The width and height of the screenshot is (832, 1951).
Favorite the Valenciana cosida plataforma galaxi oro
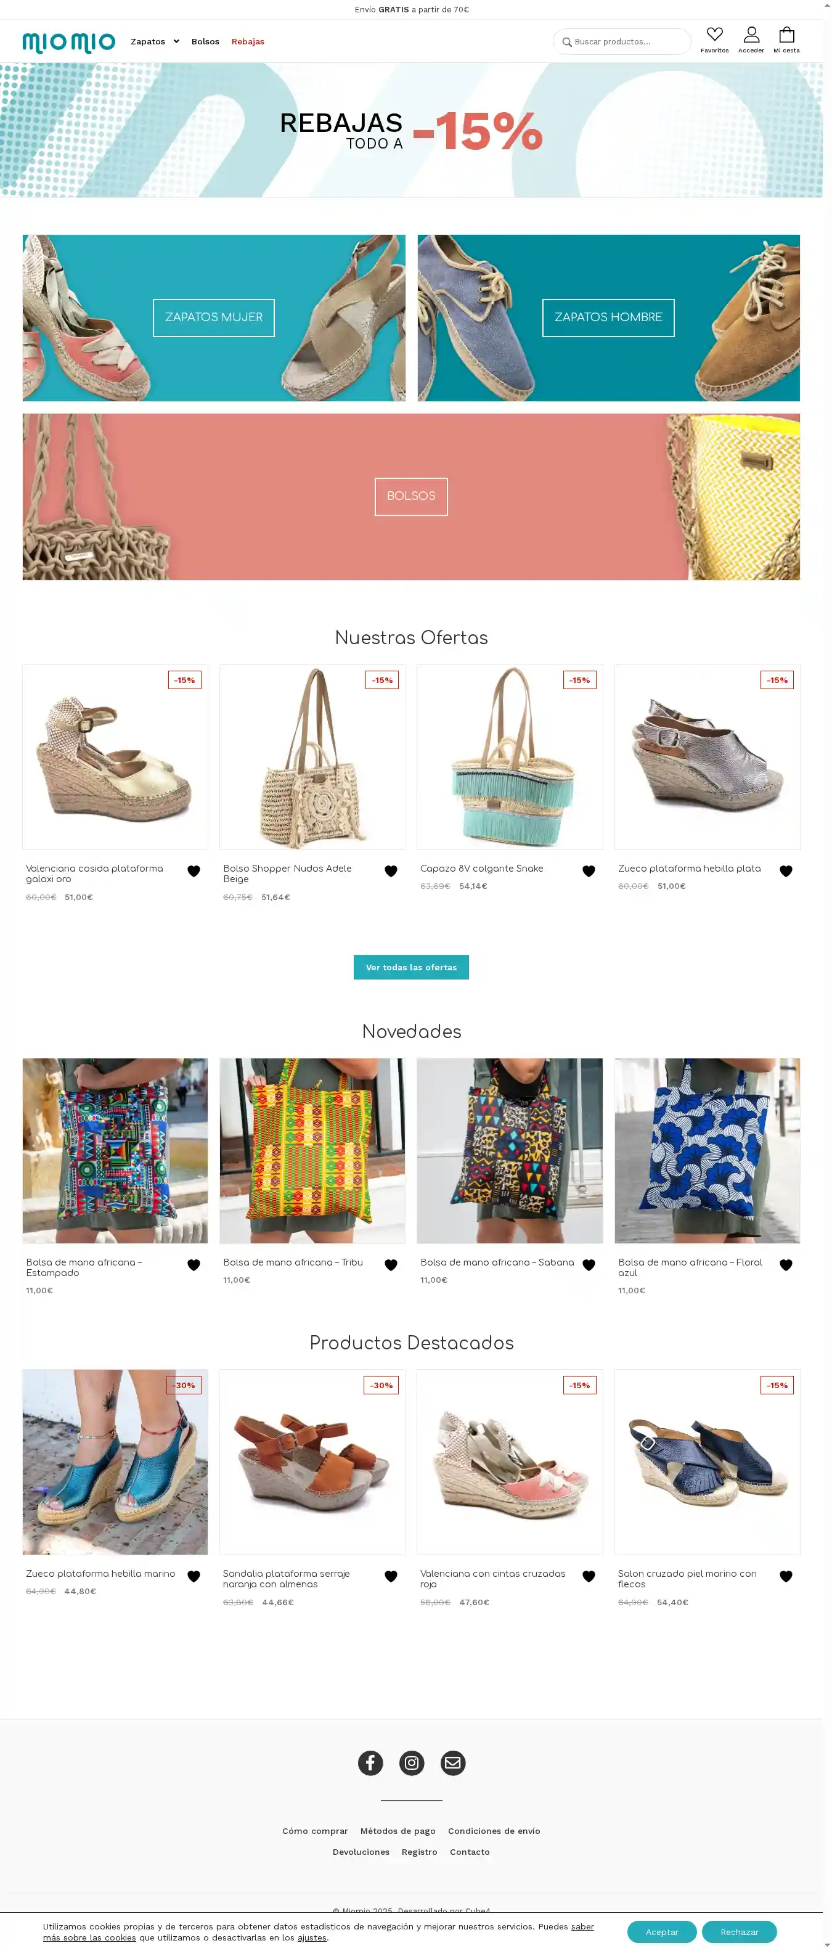coord(194,871)
